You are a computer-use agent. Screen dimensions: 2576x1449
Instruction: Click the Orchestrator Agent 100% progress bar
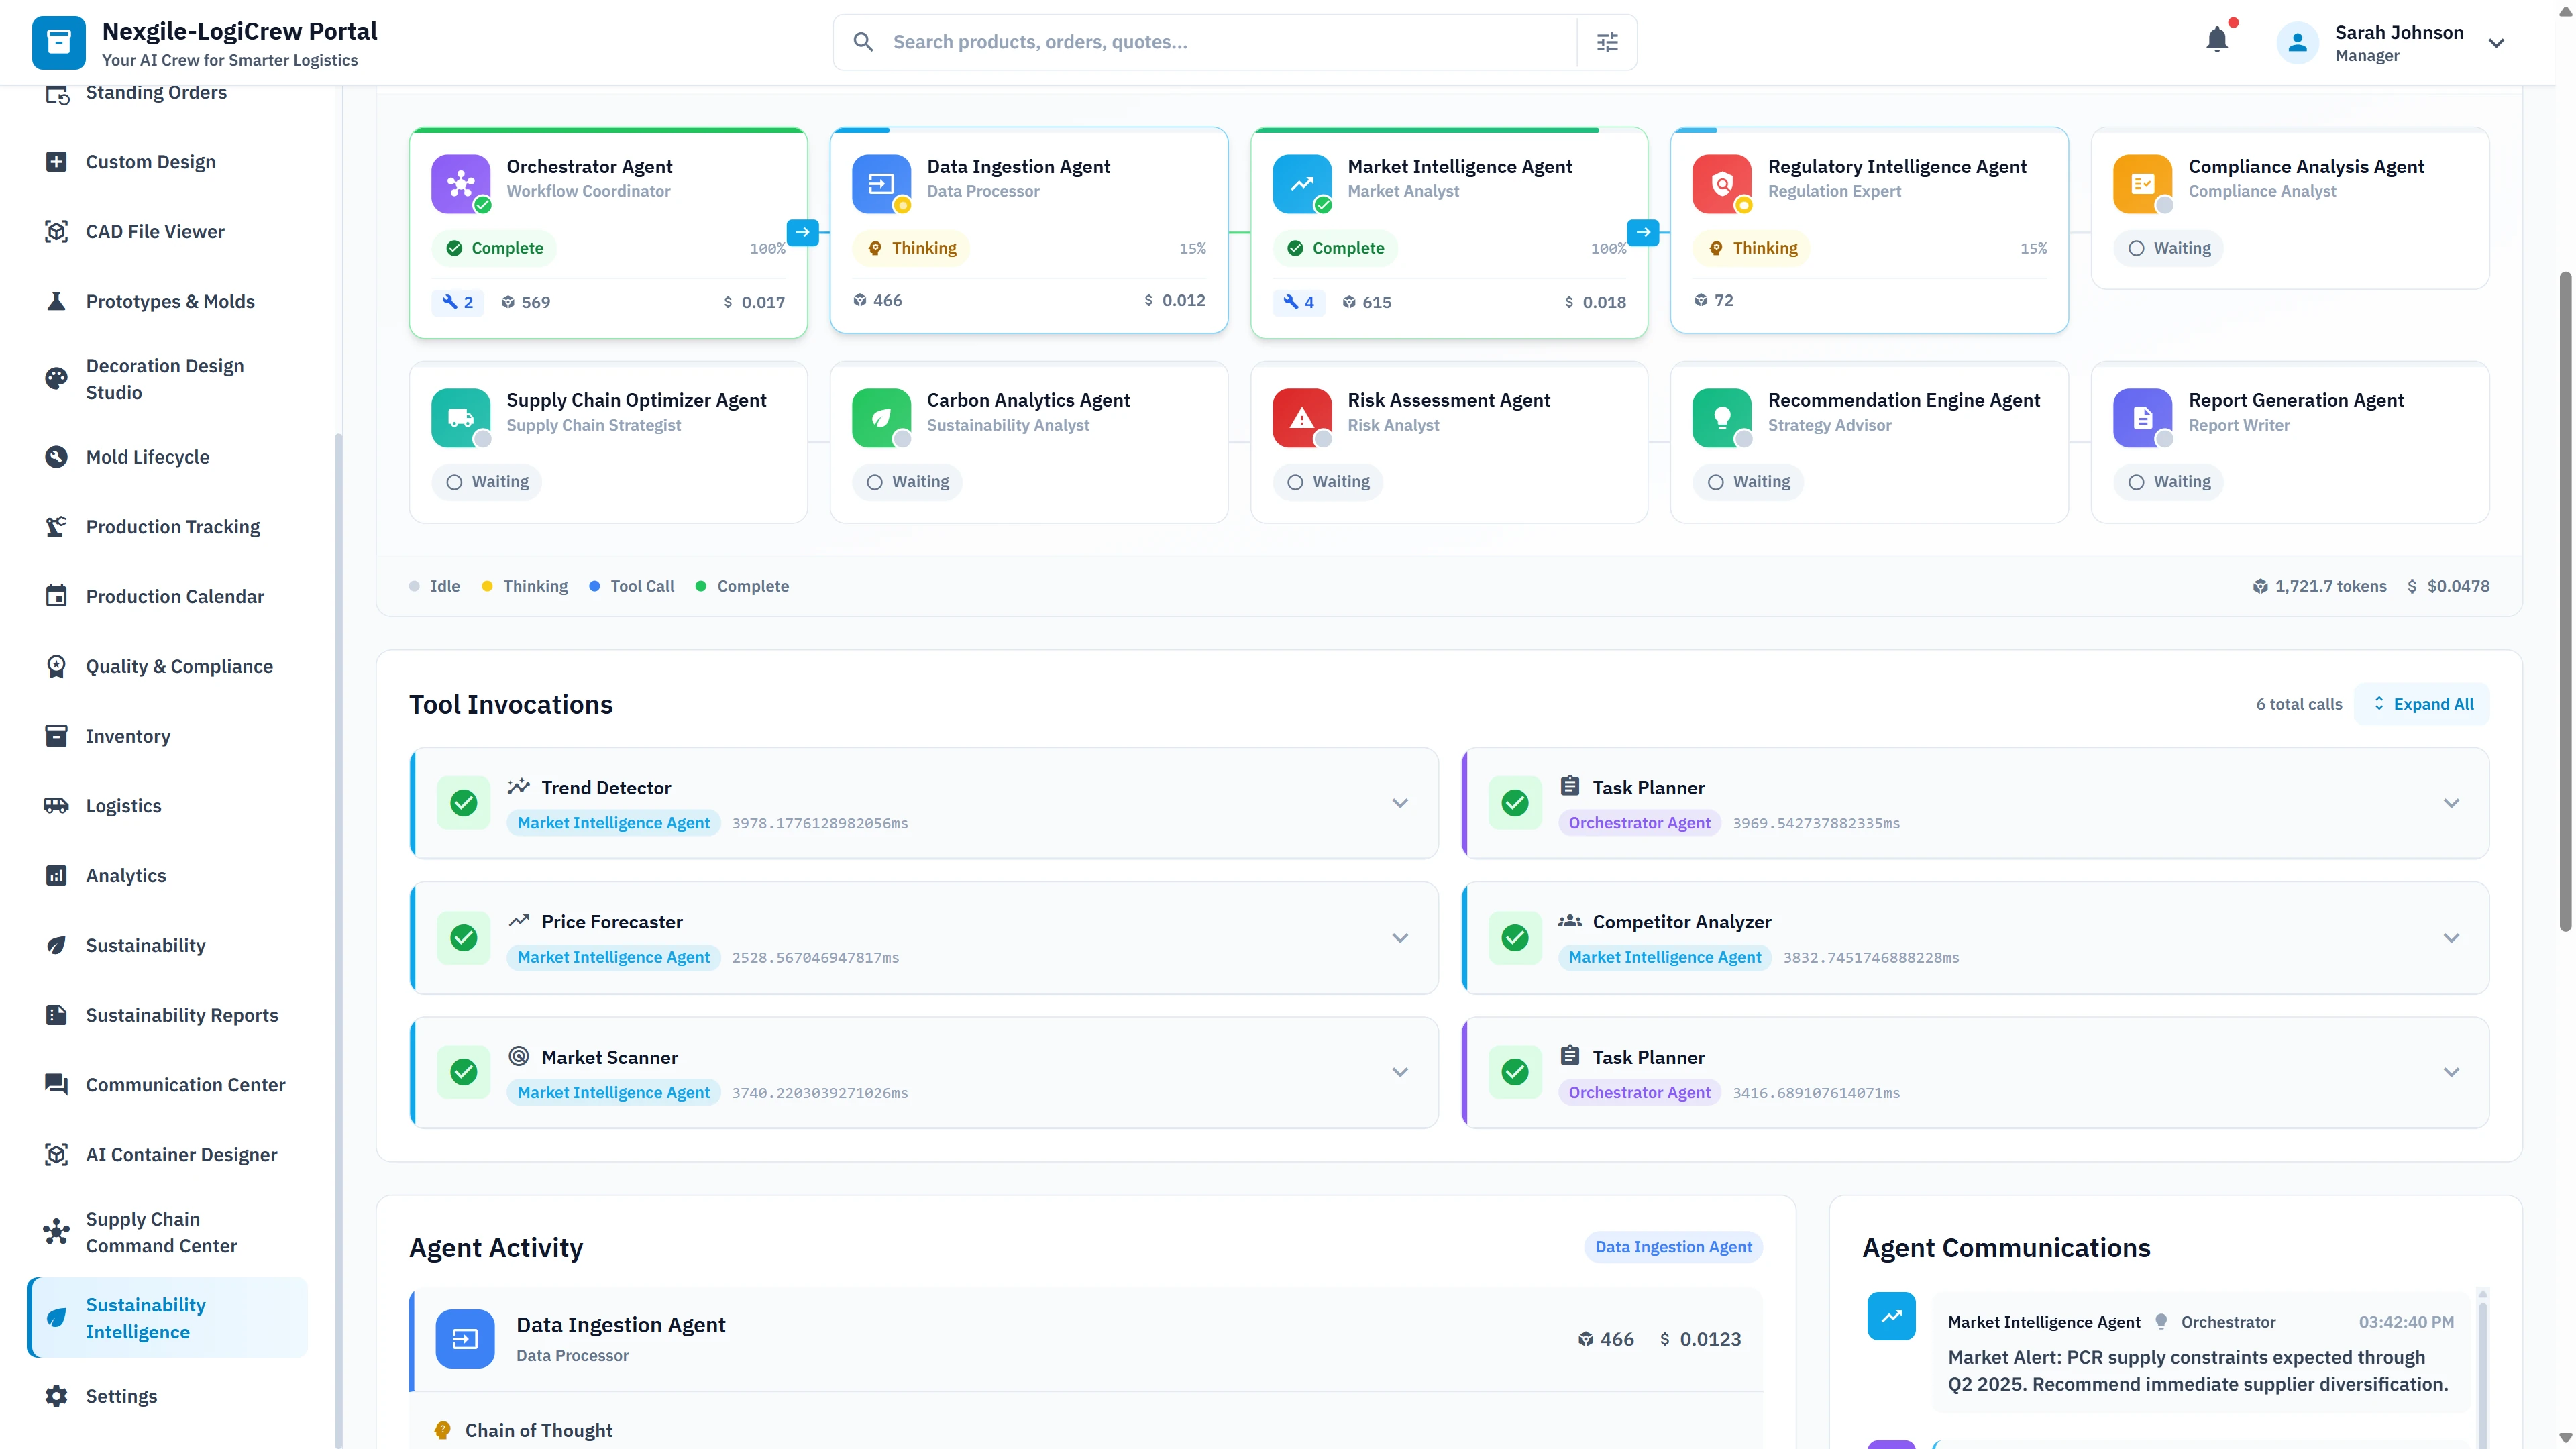(x=608, y=131)
